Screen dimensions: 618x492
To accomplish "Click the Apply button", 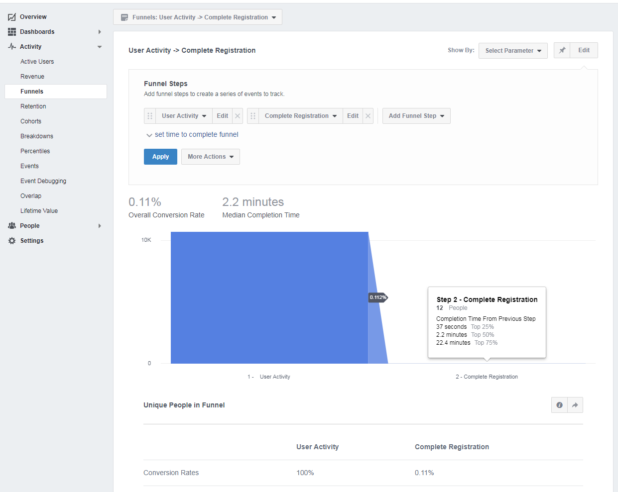I will [160, 156].
